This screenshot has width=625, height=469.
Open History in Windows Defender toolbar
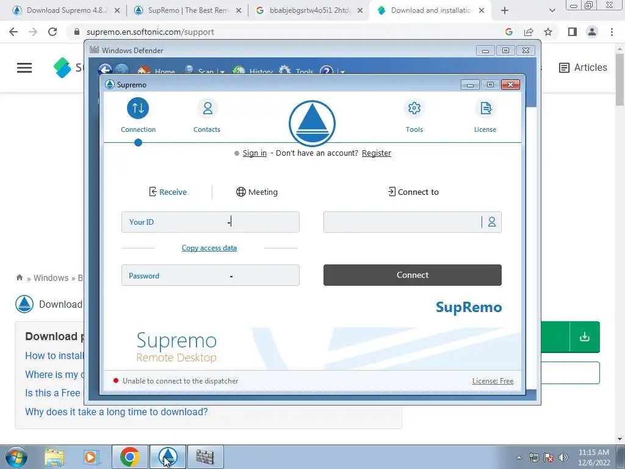(253, 71)
